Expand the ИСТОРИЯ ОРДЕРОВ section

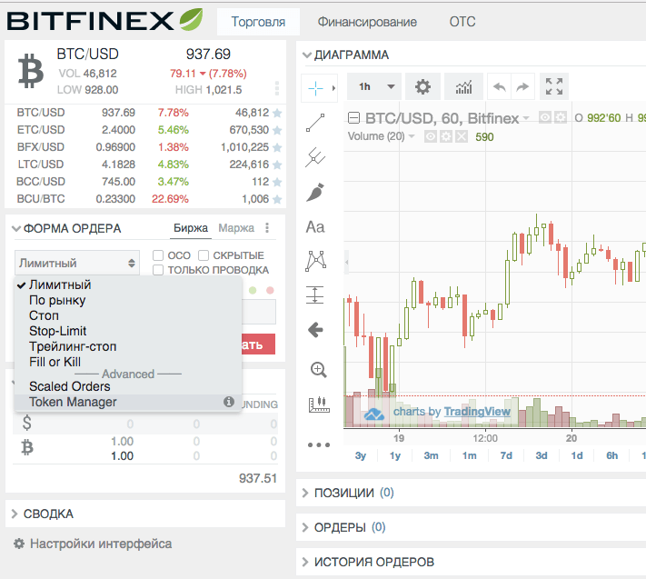click(x=305, y=562)
